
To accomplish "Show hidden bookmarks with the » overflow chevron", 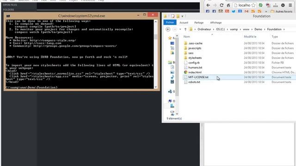I will (x=266, y=12).
